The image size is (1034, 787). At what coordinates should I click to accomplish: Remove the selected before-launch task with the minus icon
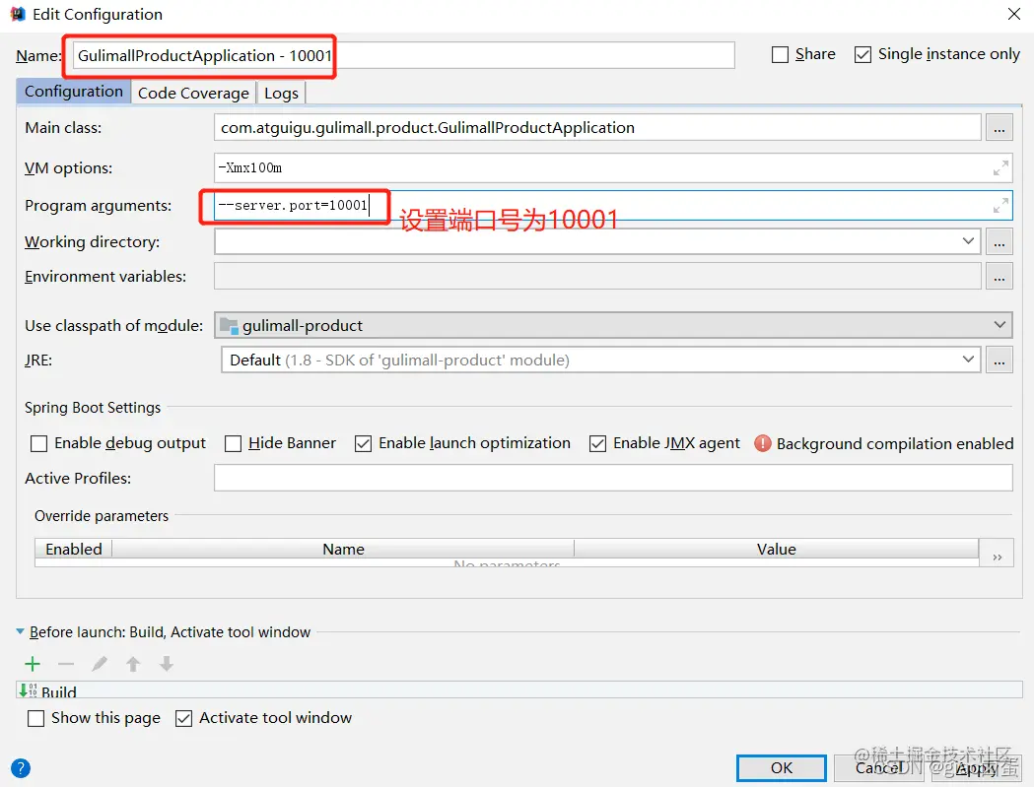66,664
